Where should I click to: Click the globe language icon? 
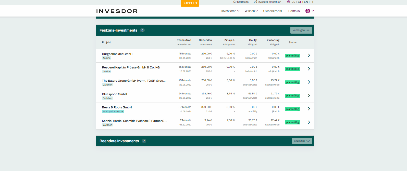pyautogui.click(x=289, y=2)
